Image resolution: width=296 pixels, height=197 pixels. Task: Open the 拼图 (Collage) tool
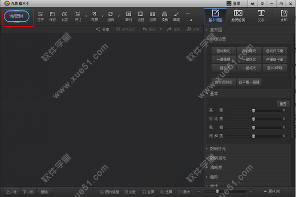152,16
